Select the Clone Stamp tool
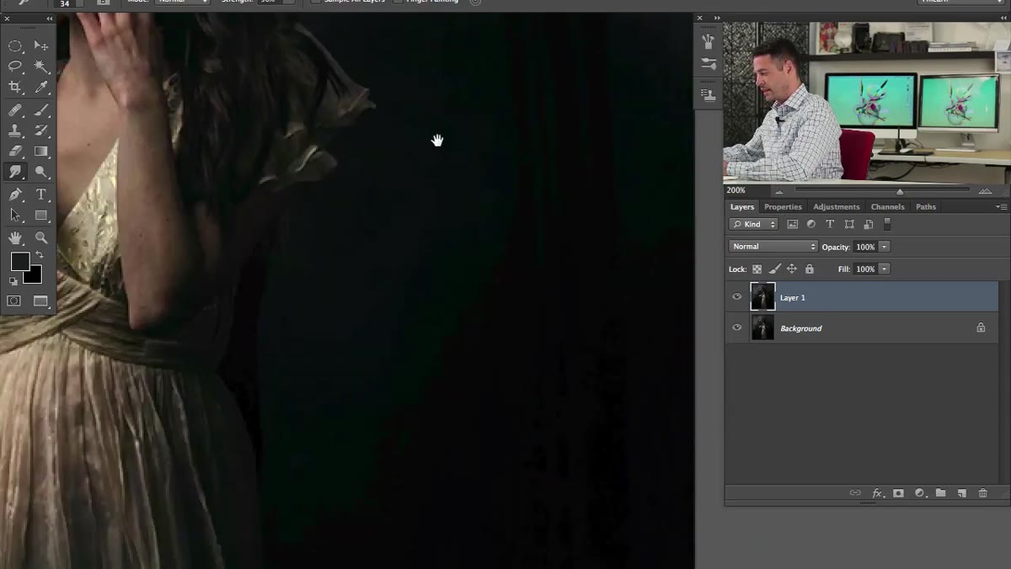 (15, 130)
